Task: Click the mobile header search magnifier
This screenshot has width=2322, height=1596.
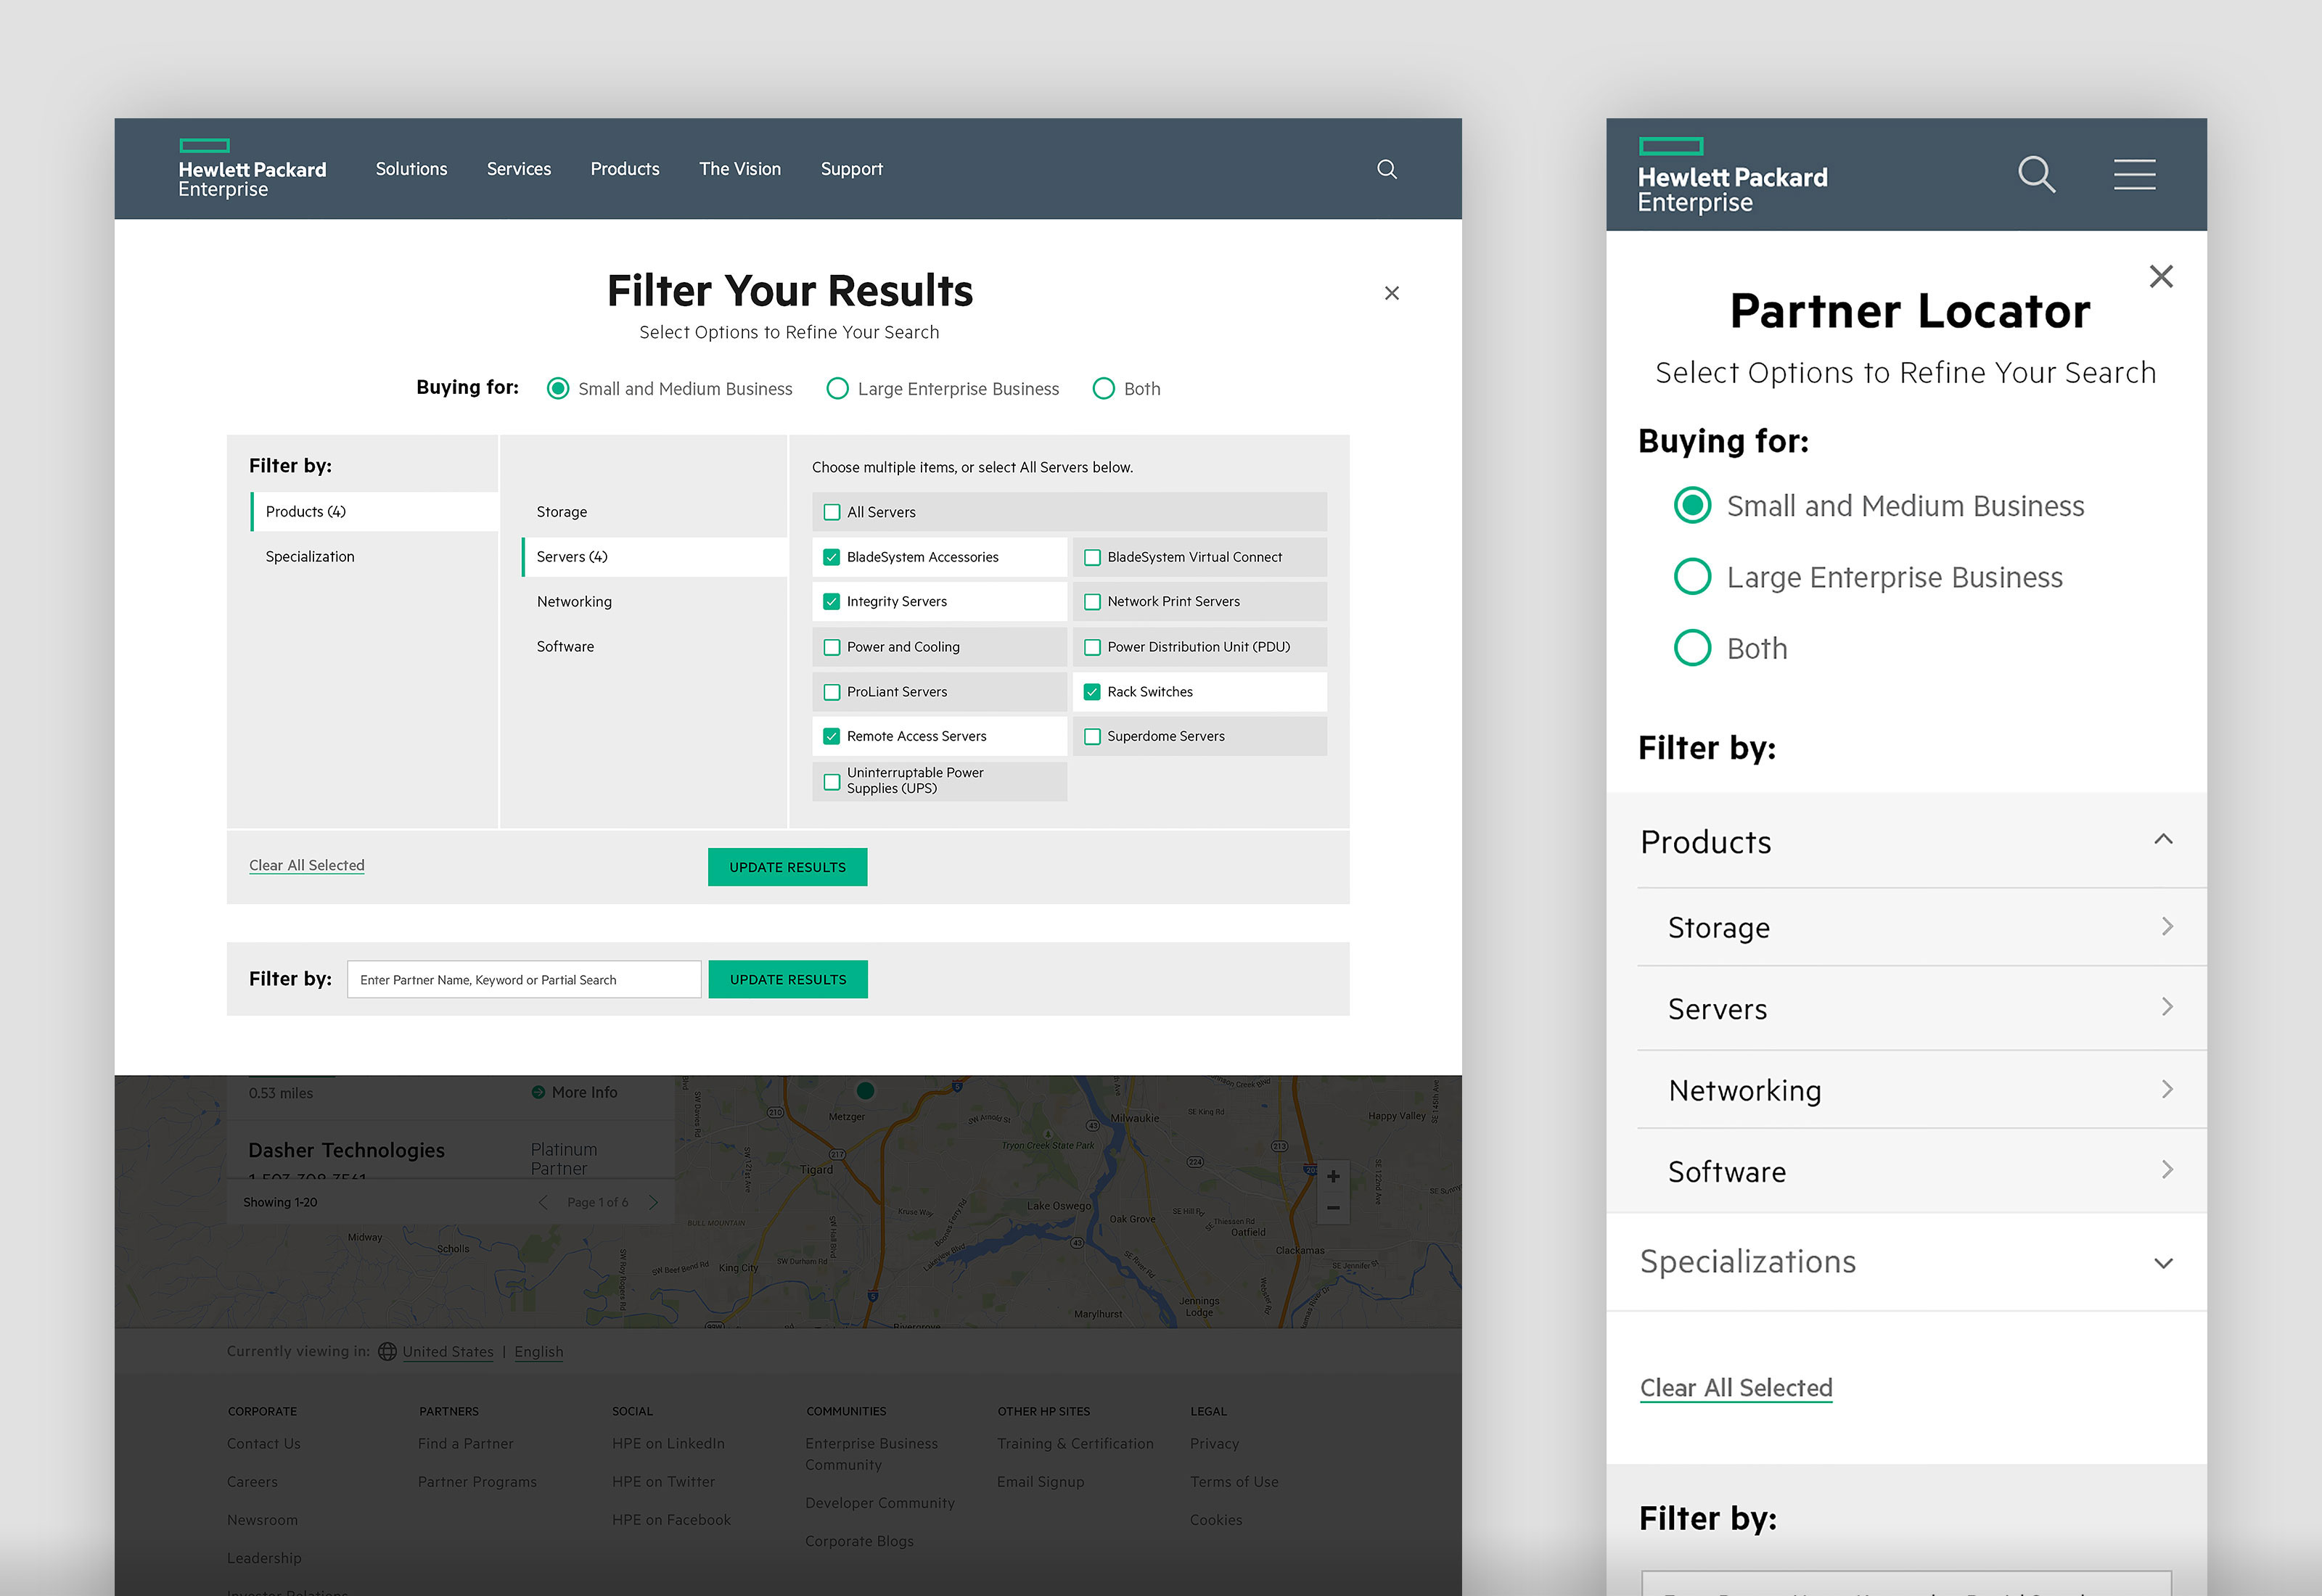Action: click(x=2036, y=174)
